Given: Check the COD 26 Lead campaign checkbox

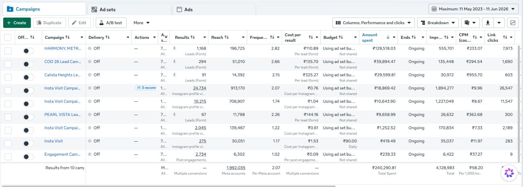Looking at the screenshot, I should (8, 64).
